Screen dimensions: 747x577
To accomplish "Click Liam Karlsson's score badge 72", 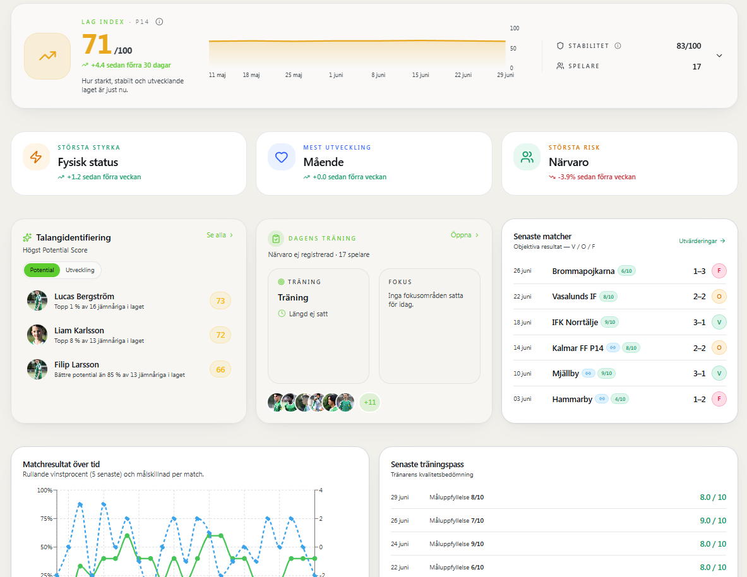I will tap(220, 335).
